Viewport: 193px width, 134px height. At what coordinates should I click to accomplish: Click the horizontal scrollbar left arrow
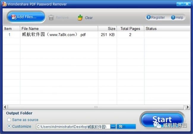(x=5, y=107)
